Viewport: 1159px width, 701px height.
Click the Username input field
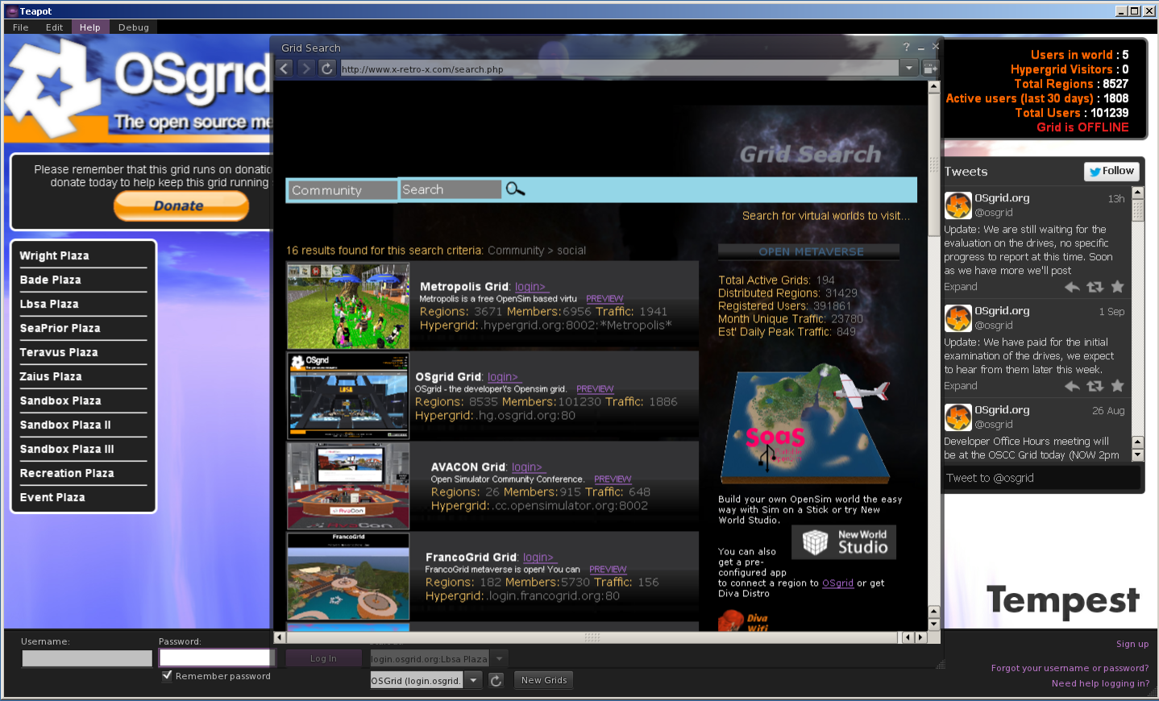pyautogui.click(x=87, y=658)
